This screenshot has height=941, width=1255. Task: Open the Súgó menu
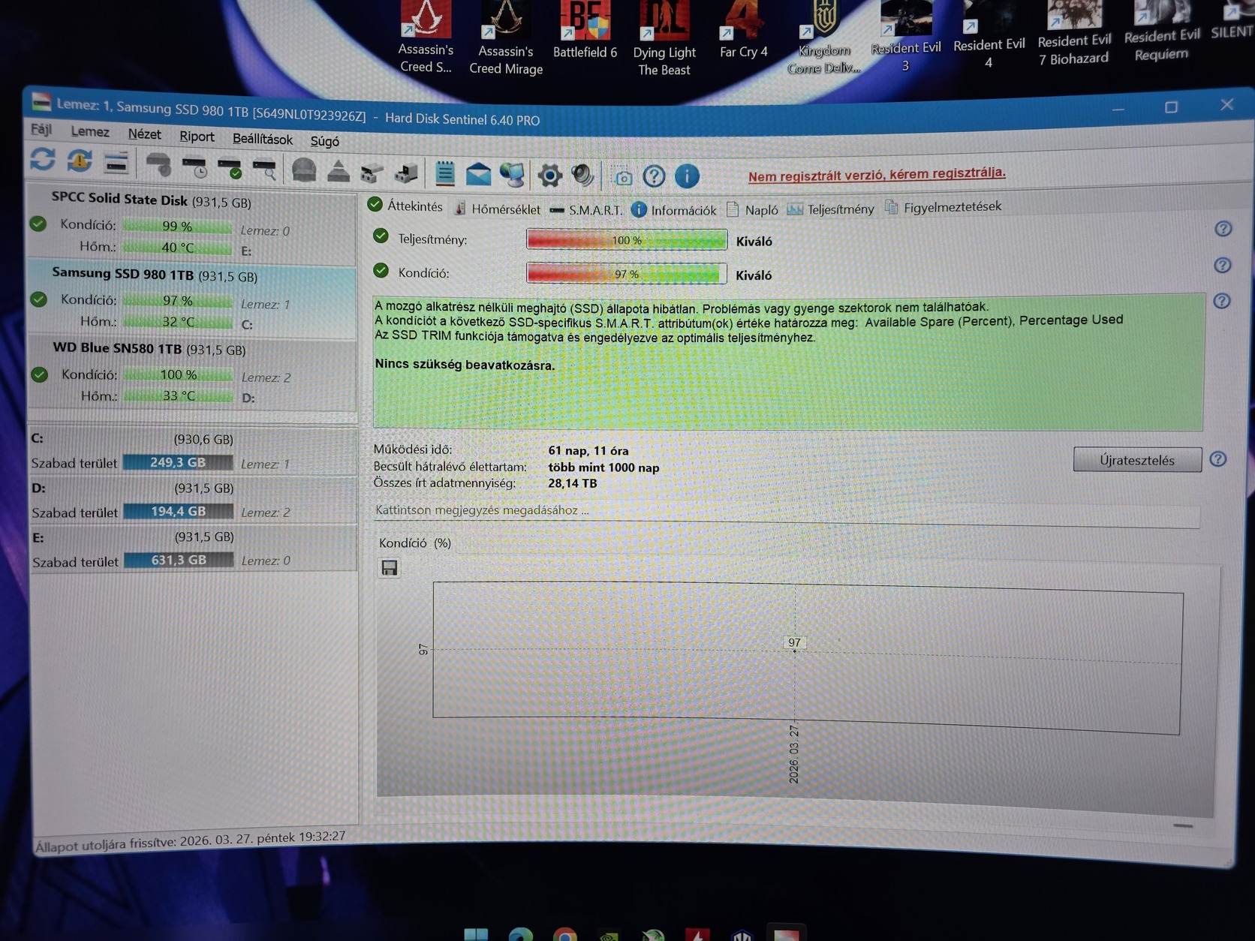324,141
